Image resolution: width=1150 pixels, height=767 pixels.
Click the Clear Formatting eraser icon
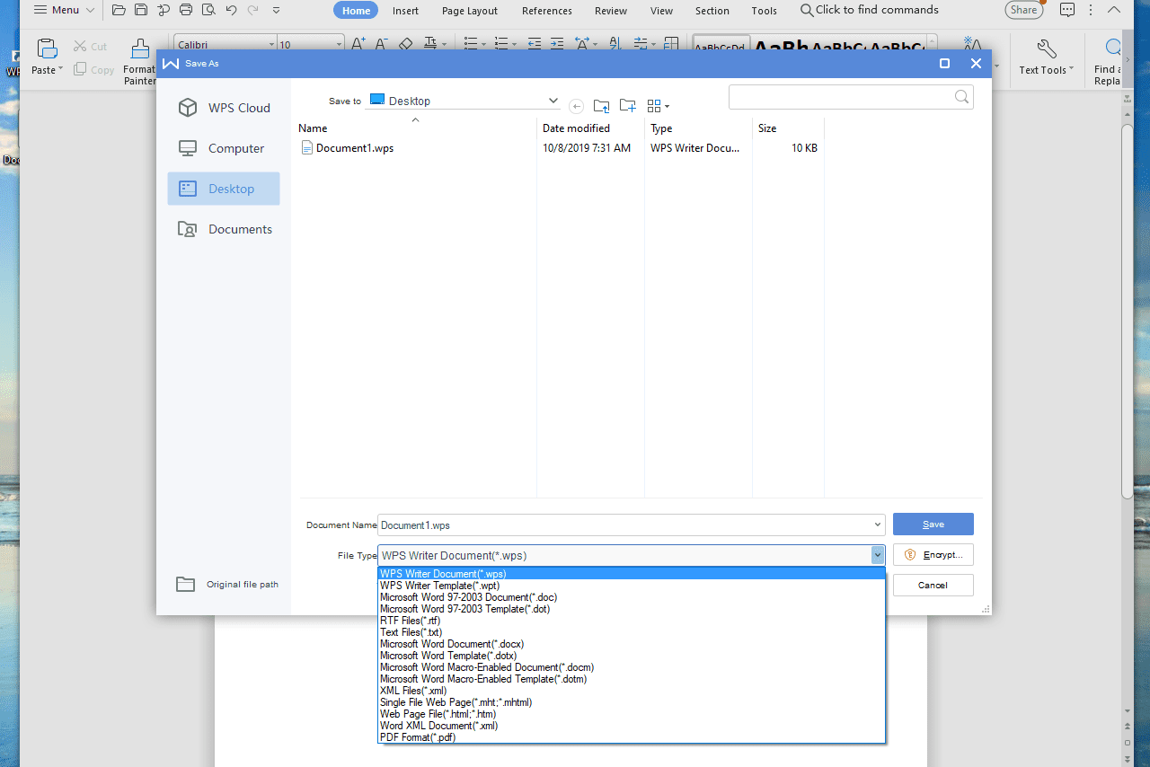tap(405, 44)
